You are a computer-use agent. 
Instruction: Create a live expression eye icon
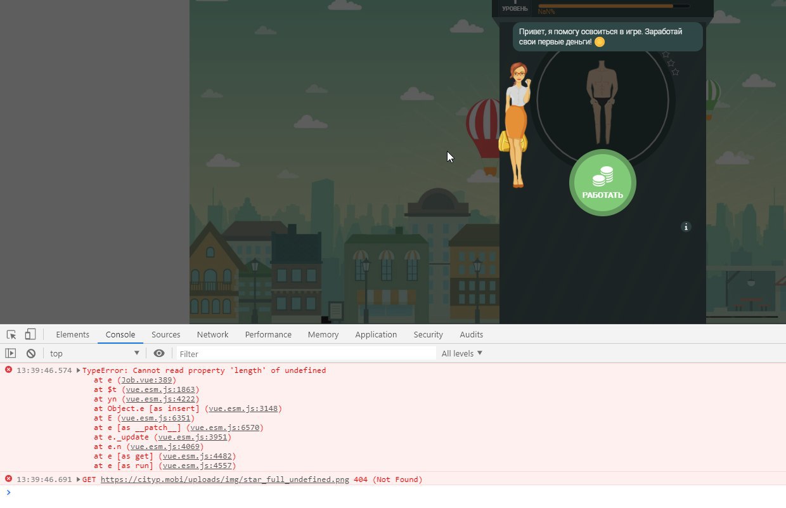[x=159, y=353]
